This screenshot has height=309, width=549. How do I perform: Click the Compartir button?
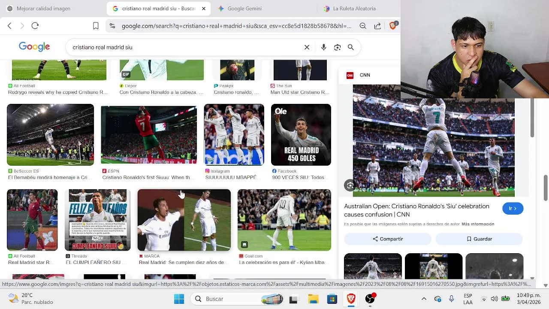coord(388,239)
